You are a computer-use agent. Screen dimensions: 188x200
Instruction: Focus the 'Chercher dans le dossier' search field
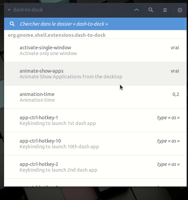coord(95,24)
